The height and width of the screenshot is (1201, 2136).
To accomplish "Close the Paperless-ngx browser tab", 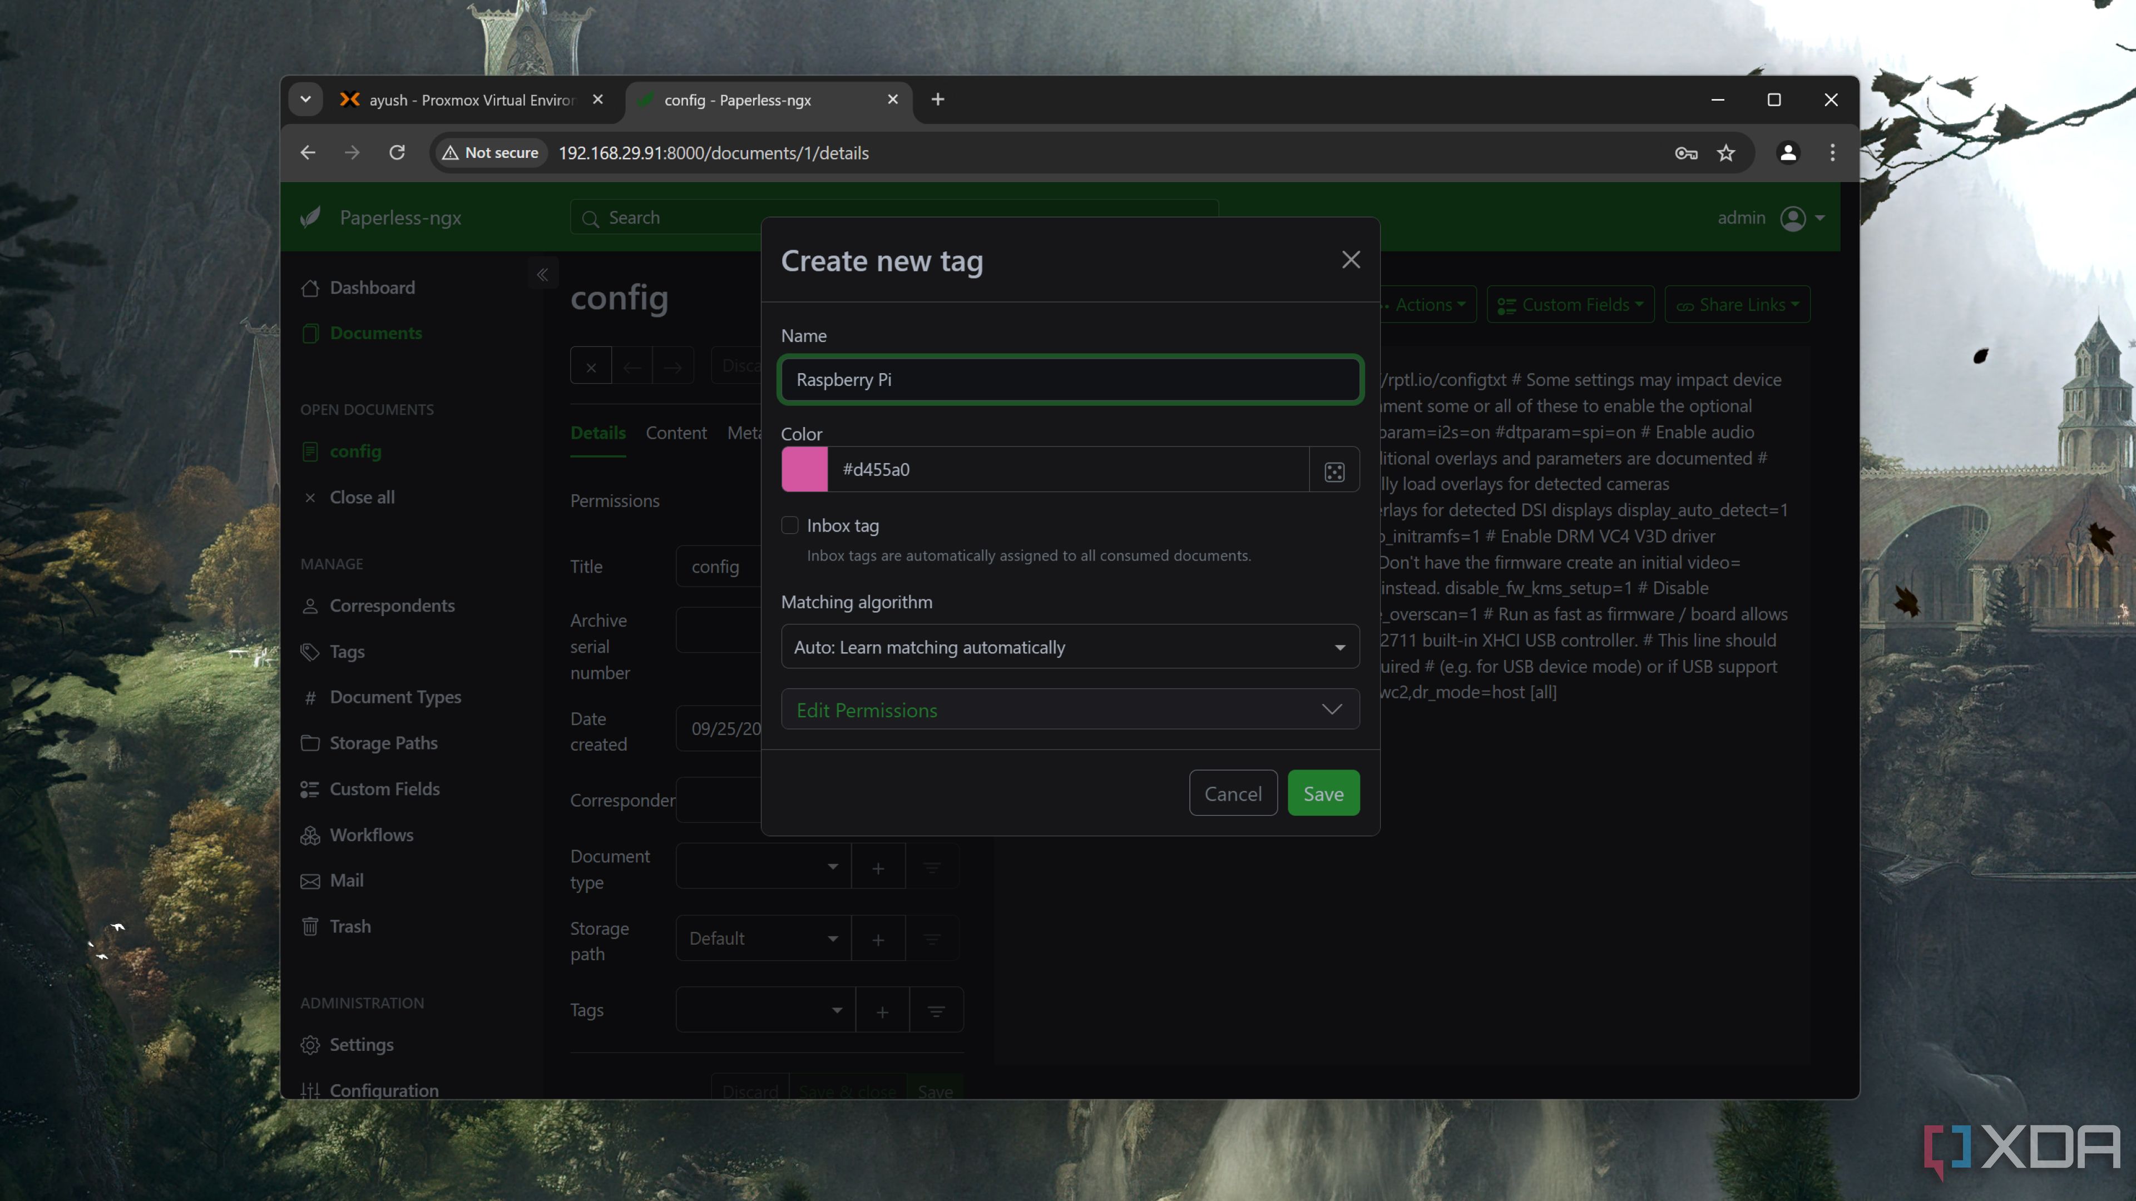I will (892, 100).
